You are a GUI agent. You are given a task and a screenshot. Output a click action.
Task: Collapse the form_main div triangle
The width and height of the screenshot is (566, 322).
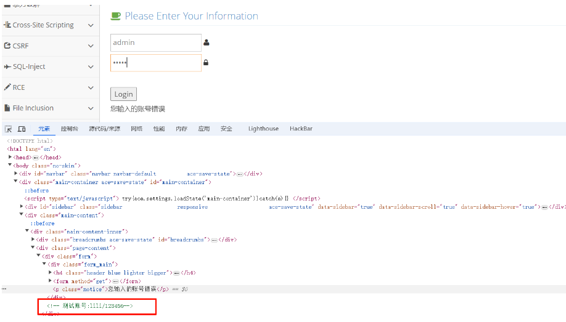point(44,264)
